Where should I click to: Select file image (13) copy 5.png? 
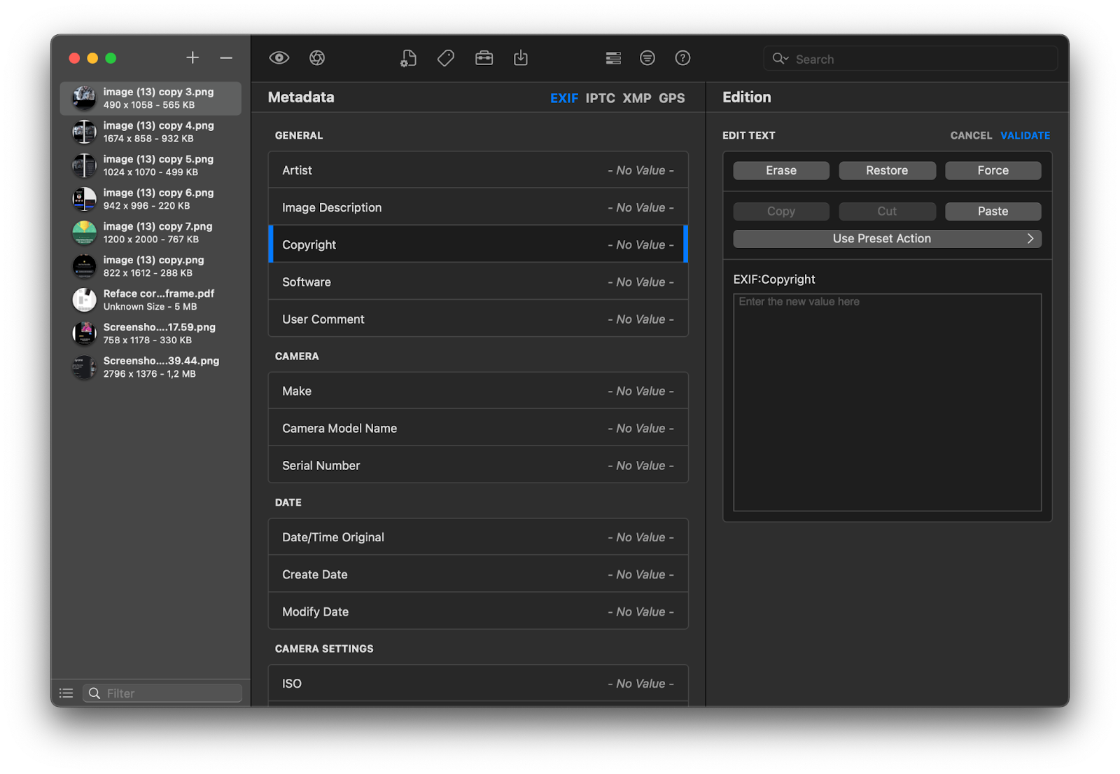coord(150,165)
